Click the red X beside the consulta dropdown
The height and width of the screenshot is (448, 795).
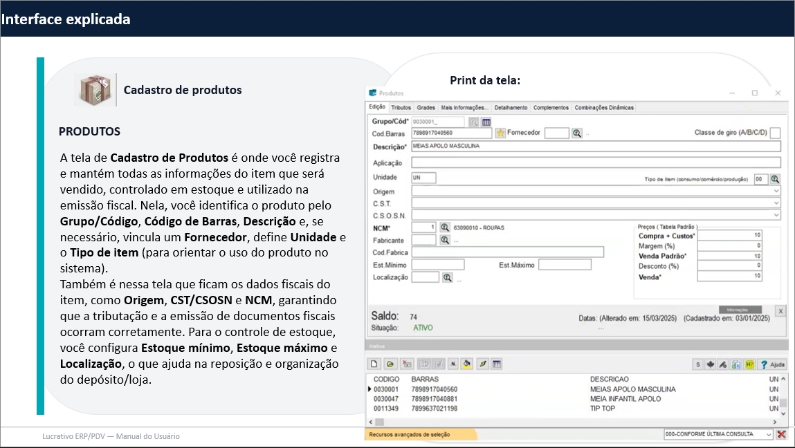[x=781, y=434]
